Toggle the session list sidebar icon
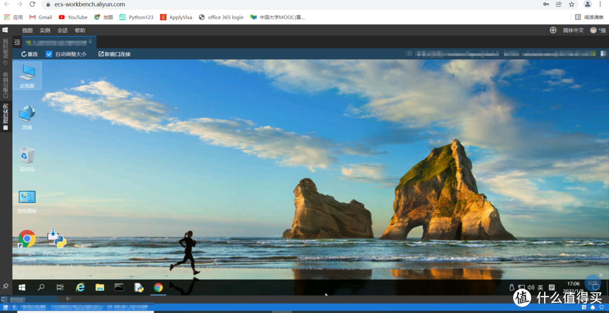Image resolution: width=609 pixels, height=313 pixels. [x=17, y=42]
